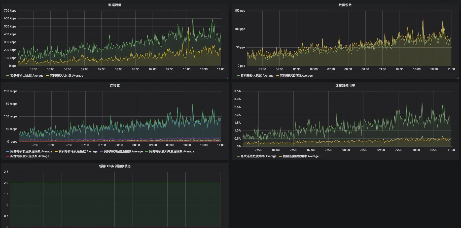Toggle the 实例每秒出bit数.Average legend series

(27, 76)
